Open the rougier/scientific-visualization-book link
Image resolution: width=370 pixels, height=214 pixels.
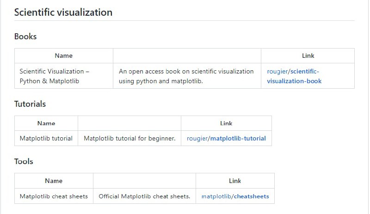click(293, 76)
